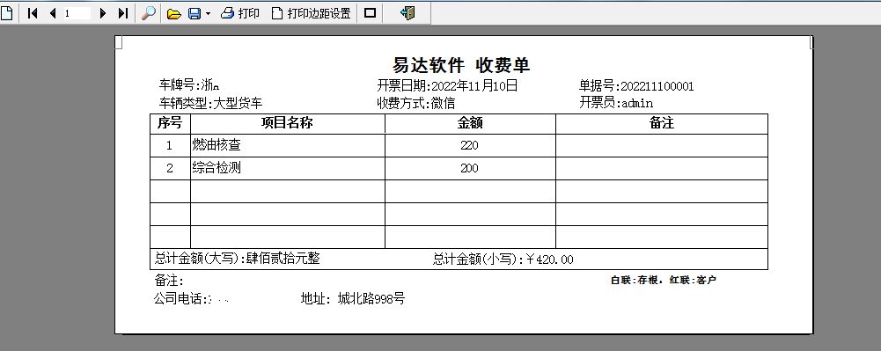Click the 序号 column header
The height and width of the screenshot is (351, 881).
tap(170, 123)
